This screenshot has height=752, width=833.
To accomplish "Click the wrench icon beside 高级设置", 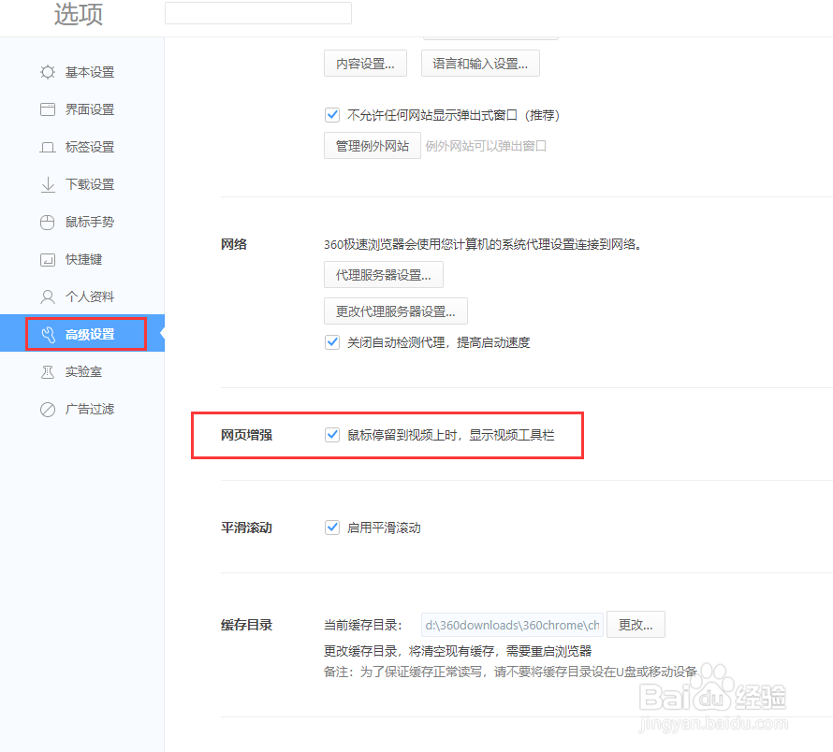I will [49, 335].
